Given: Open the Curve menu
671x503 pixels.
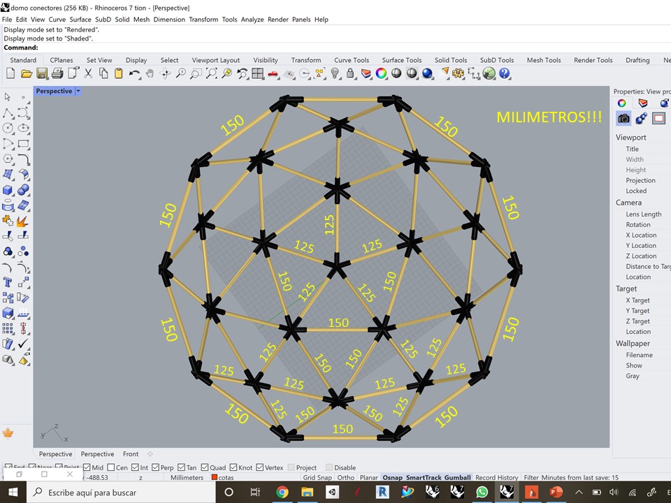Looking at the screenshot, I should 57,20.
